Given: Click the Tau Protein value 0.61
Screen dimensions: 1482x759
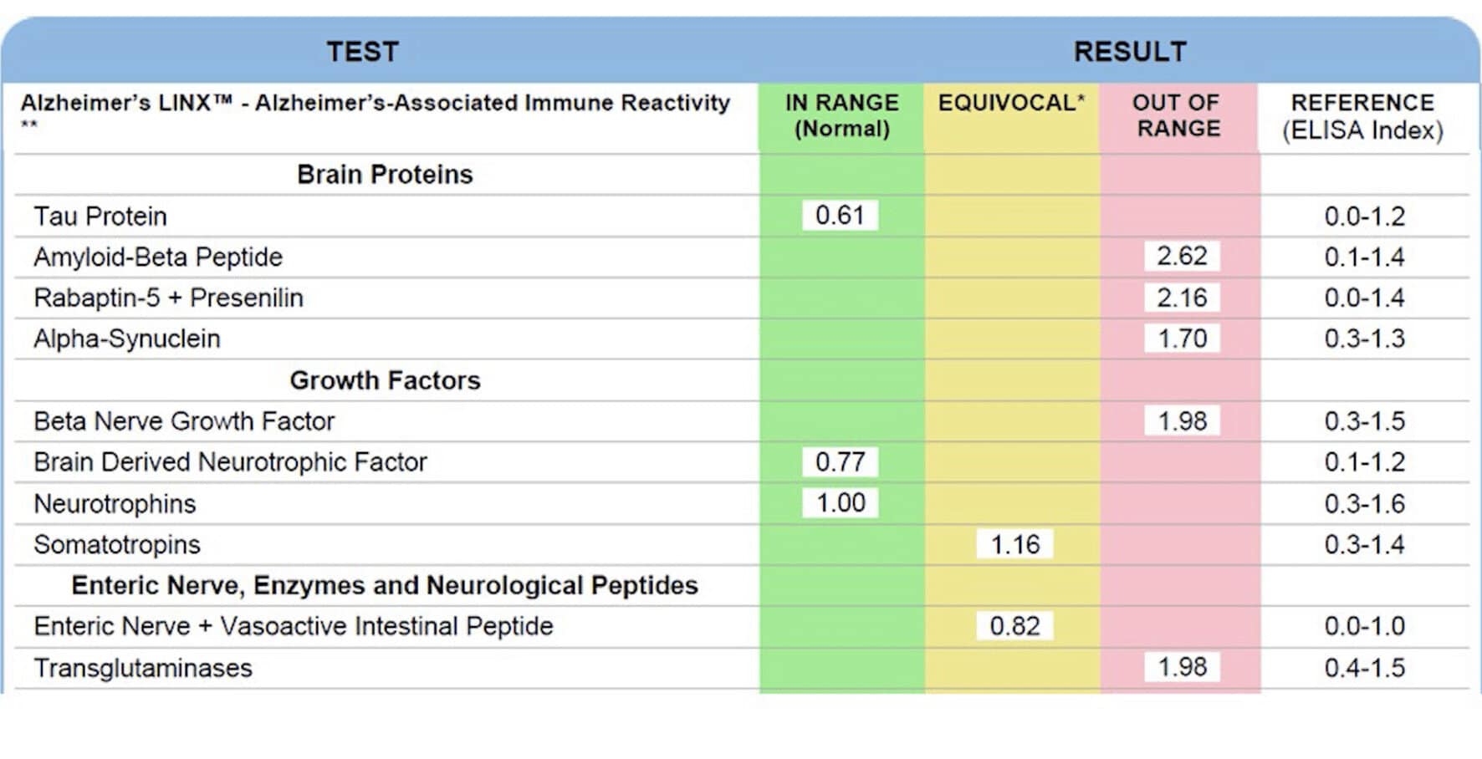Looking at the screenshot, I should click(x=840, y=216).
